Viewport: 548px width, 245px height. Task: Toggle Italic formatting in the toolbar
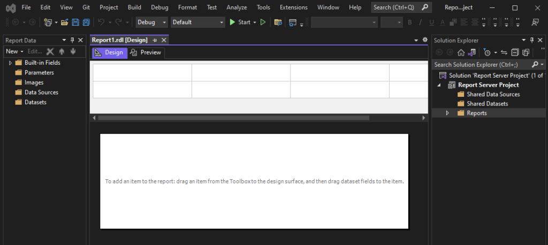421,22
